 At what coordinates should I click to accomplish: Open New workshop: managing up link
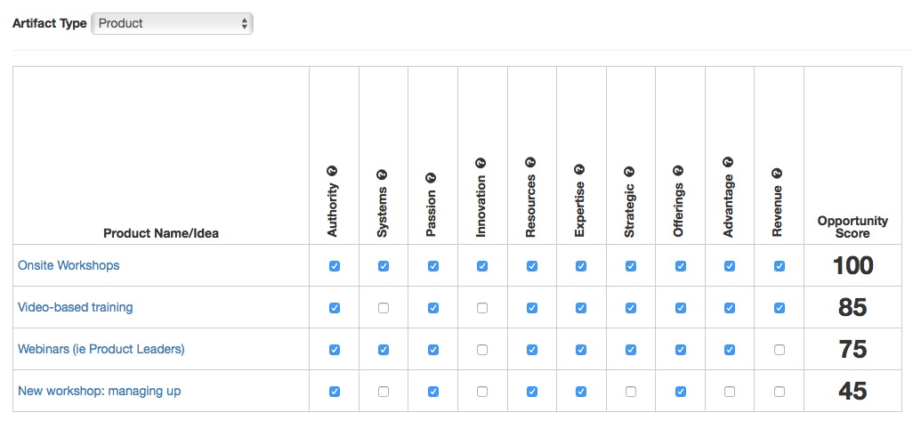(x=100, y=392)
